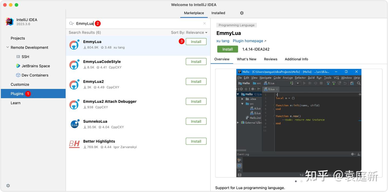Click the version text 1.4.14-IDEA242
The height and width of the screenshot is (192, 388).
pos(256,49)
